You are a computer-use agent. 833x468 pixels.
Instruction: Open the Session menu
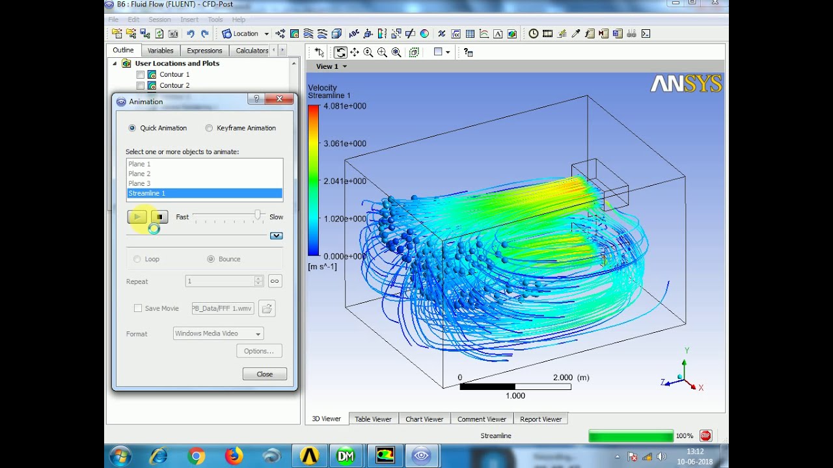[159, 19]
